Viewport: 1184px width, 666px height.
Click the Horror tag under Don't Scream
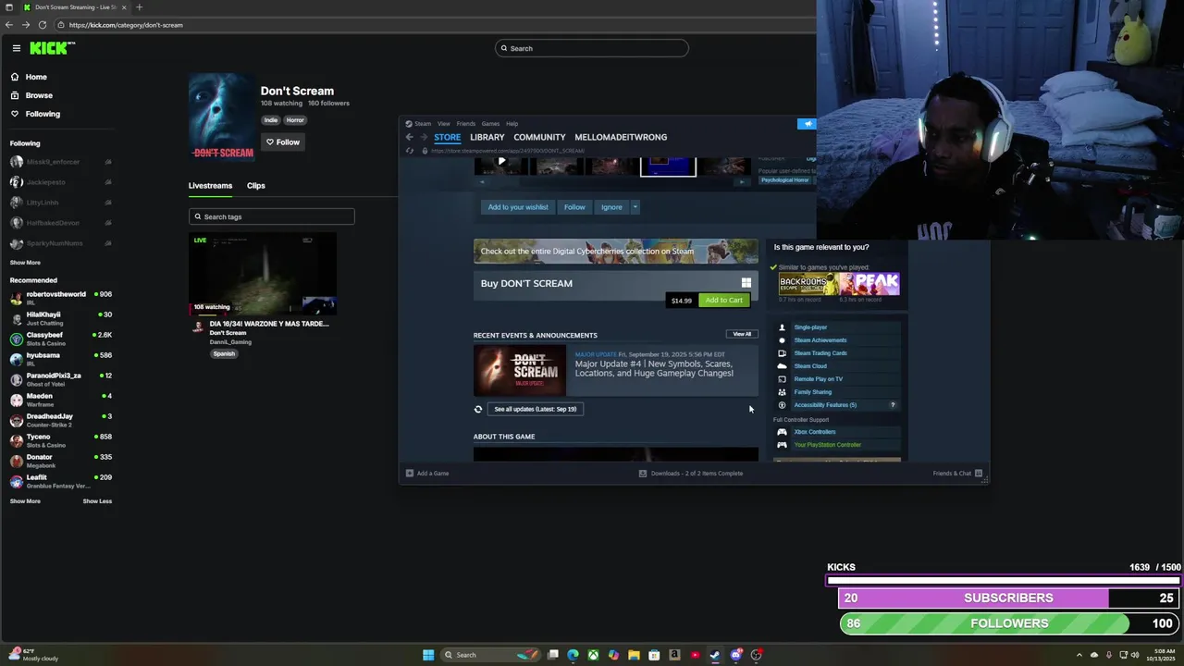[295, 120]
